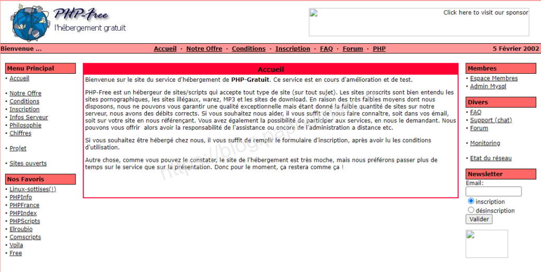Open the Support (chat) link
The width and height of the screenshot is (541, 272).
(x=491, y=120)
